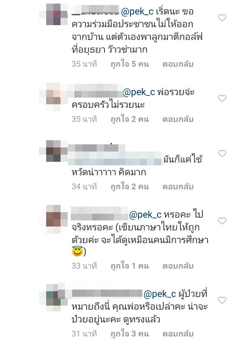
Task: Reply to the 33-minute-old comment
Action: pos(178,266)
